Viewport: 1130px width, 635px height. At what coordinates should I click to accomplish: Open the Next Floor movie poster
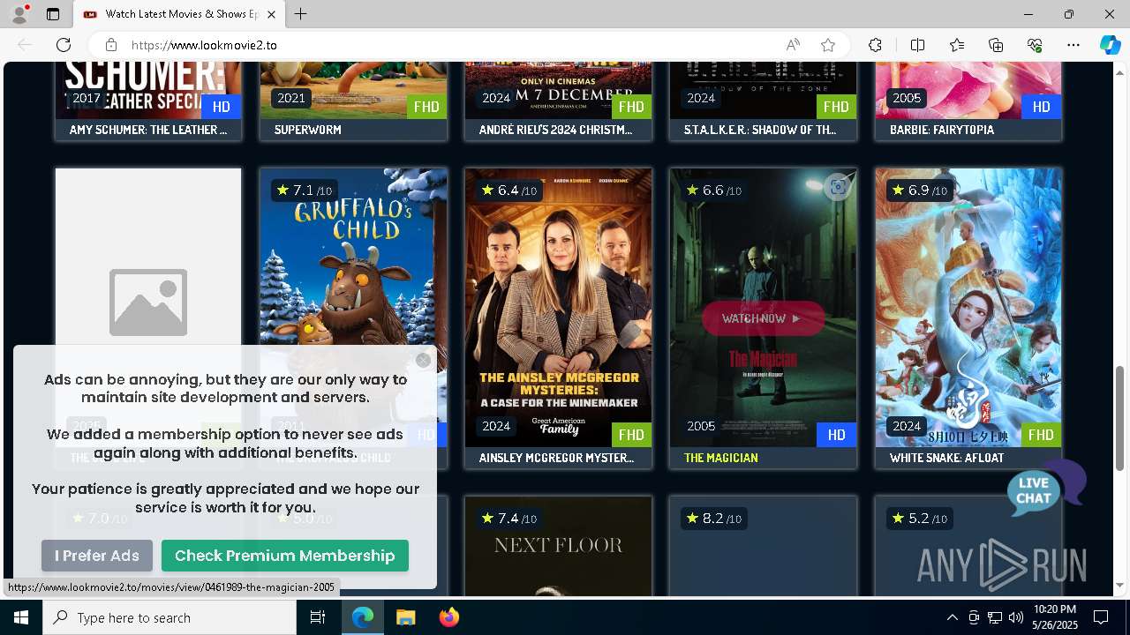pyautogui.click(x=558, y=546)
